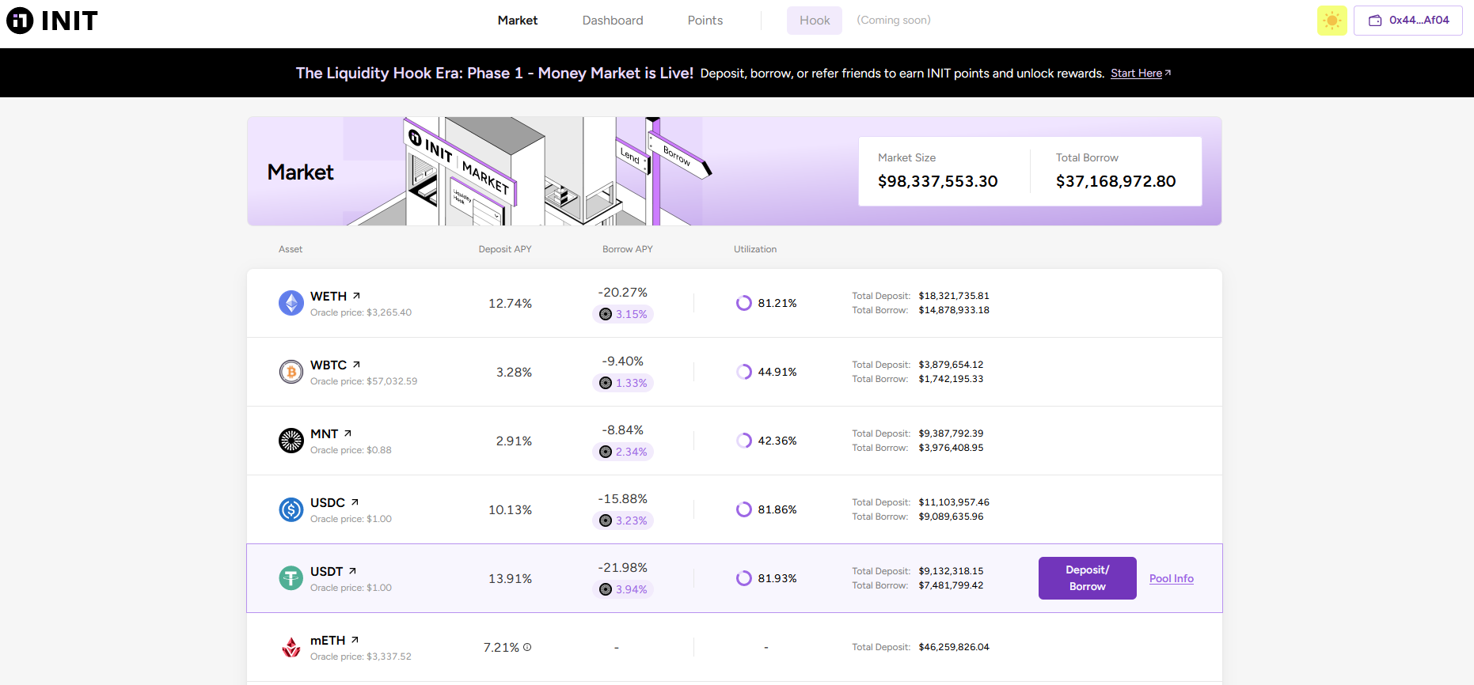Click the INIT logo in the header
Image resolution: width=1474 pixels, height=685 pixels.
coord(52,21)
